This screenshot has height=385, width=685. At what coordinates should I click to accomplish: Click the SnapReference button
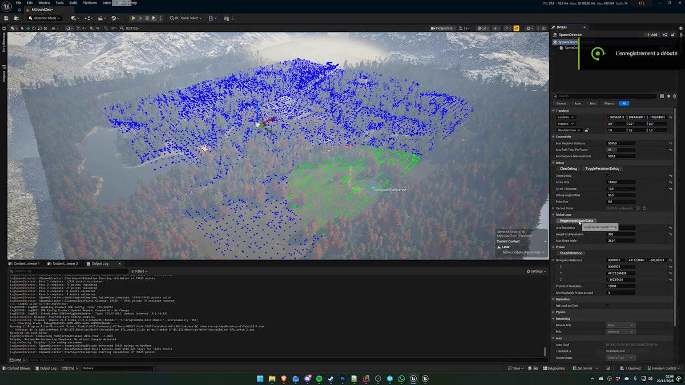571,253
